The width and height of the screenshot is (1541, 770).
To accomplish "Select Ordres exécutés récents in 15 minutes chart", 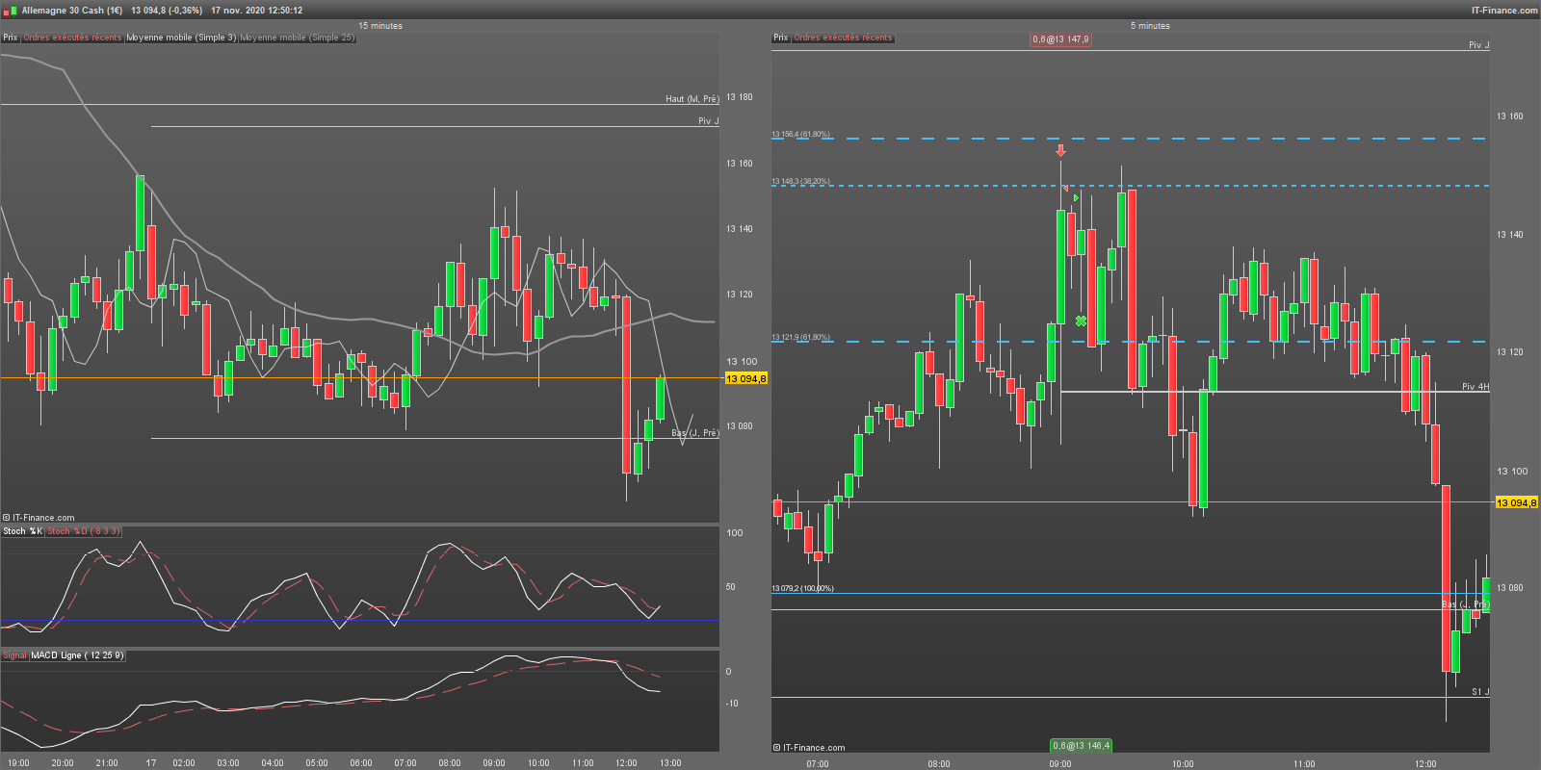I will tap(72, 38).
